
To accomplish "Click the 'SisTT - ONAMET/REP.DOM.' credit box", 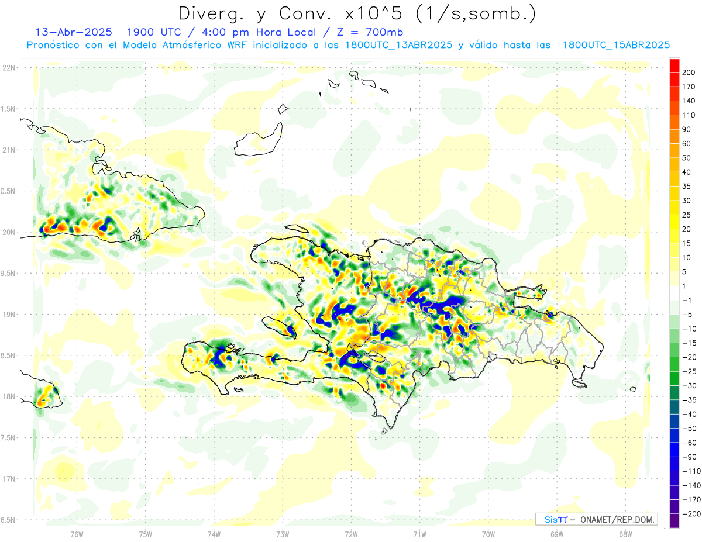I will pos(596,519).
